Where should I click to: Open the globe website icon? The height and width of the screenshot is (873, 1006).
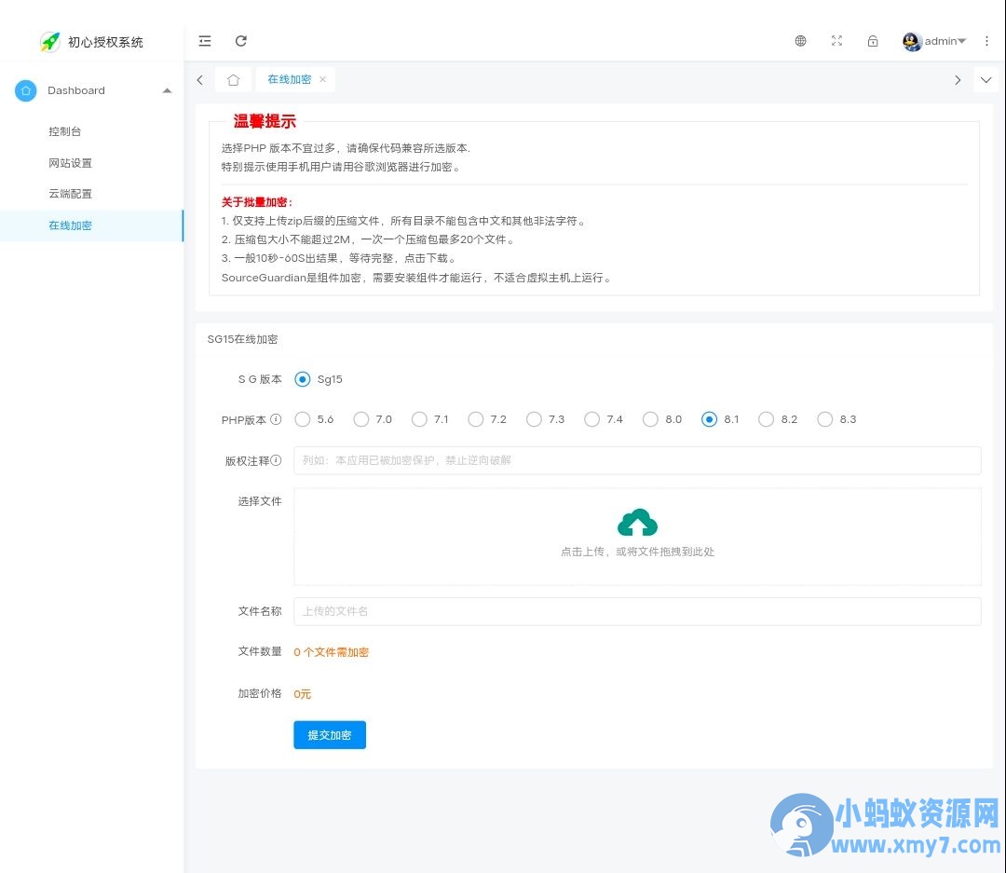click(x=801, y=41)
